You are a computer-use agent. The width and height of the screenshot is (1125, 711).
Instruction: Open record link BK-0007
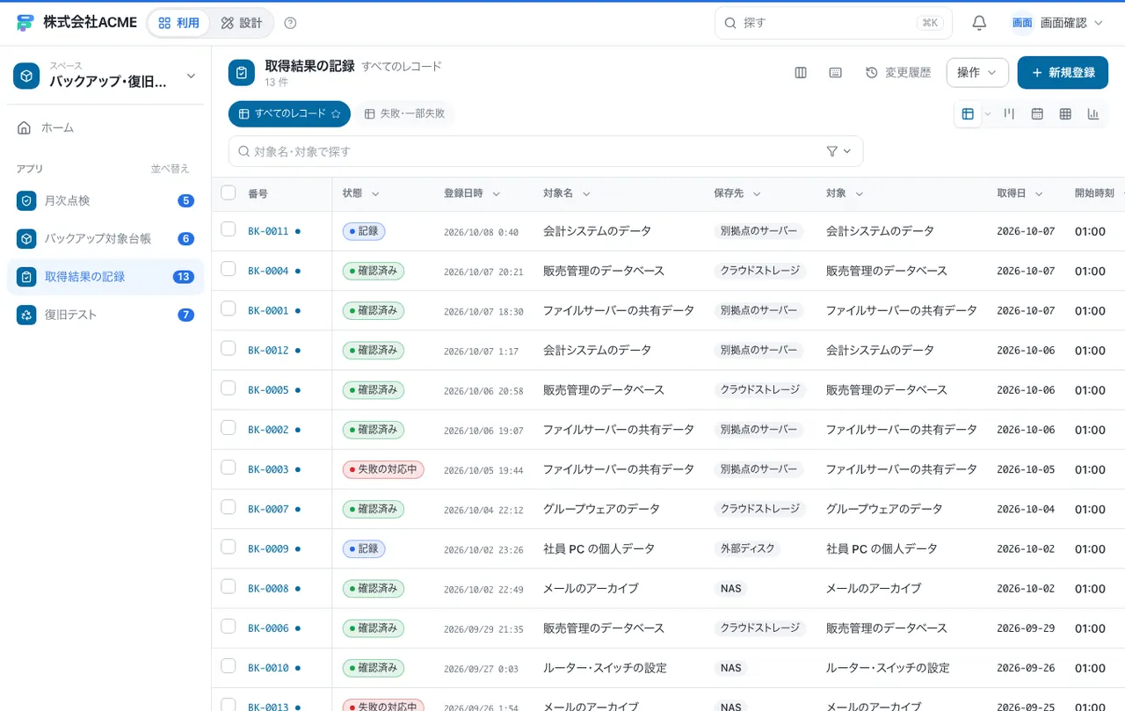click(268, 509)
